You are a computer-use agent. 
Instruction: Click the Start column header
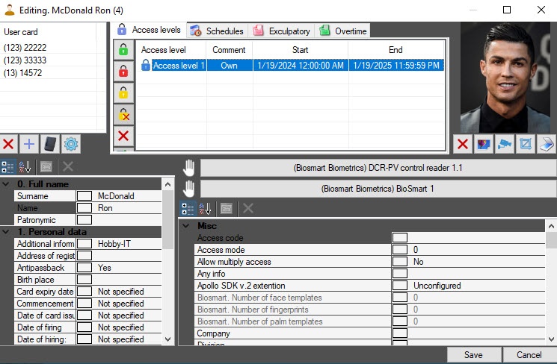coord(300,50)
